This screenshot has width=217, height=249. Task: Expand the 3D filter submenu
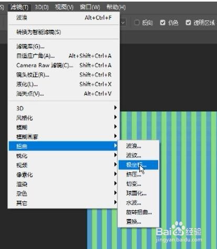(63, 108)
